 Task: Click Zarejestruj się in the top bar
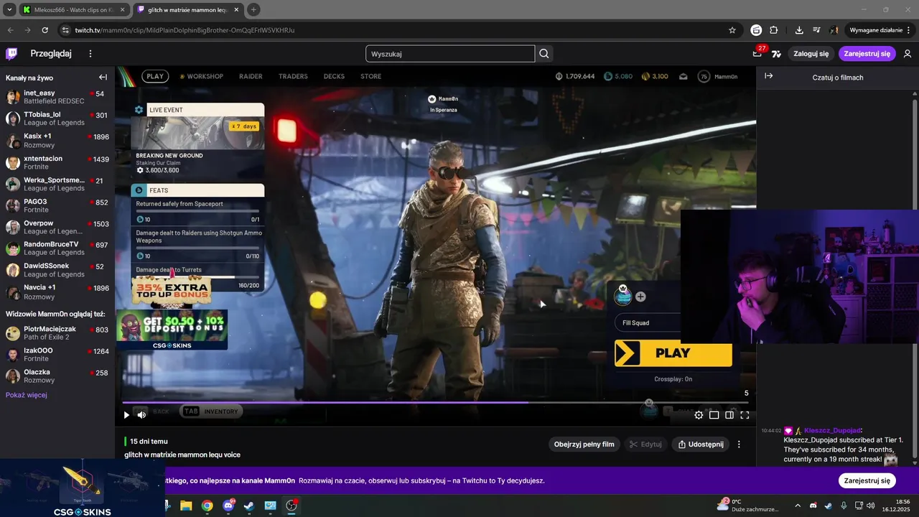[867, 54]
